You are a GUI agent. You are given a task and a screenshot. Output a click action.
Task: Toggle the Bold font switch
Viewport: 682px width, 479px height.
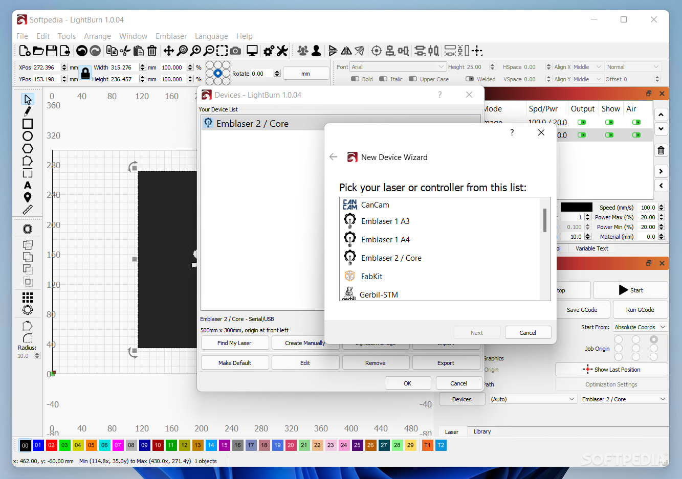(x=355, y=79)
